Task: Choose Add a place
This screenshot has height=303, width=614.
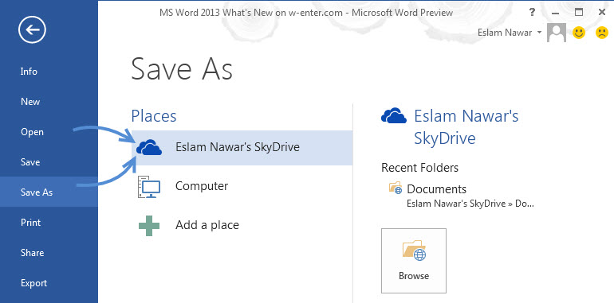Action: (x=242, y=225)
